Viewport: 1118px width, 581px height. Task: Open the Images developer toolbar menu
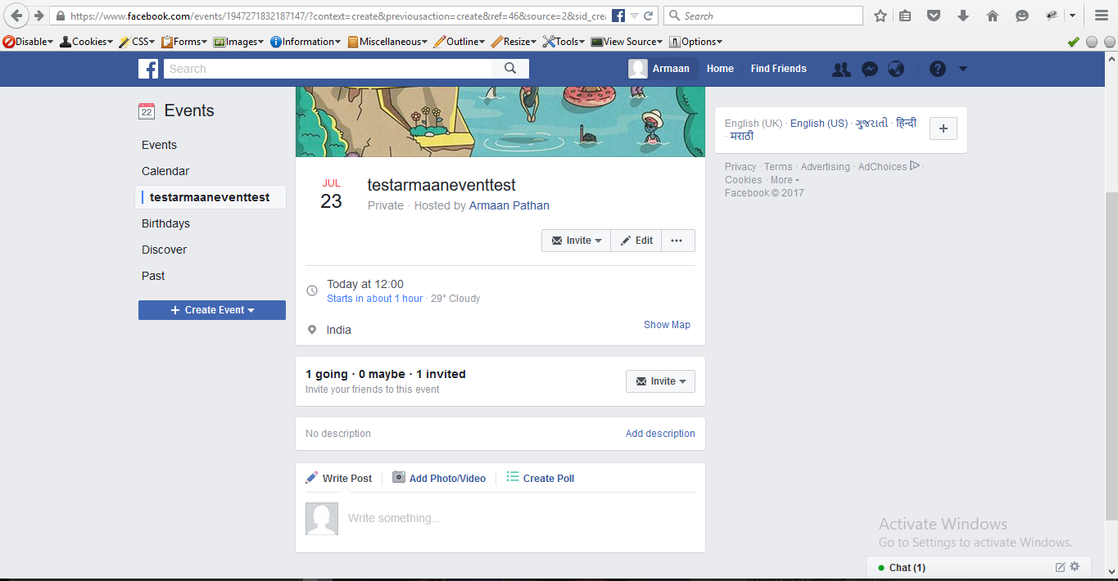pyautogui.click(x=238, y=42)
